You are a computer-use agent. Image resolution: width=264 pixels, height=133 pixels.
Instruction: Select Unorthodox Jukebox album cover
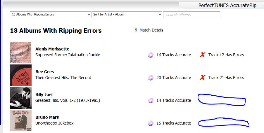point(21,121)
